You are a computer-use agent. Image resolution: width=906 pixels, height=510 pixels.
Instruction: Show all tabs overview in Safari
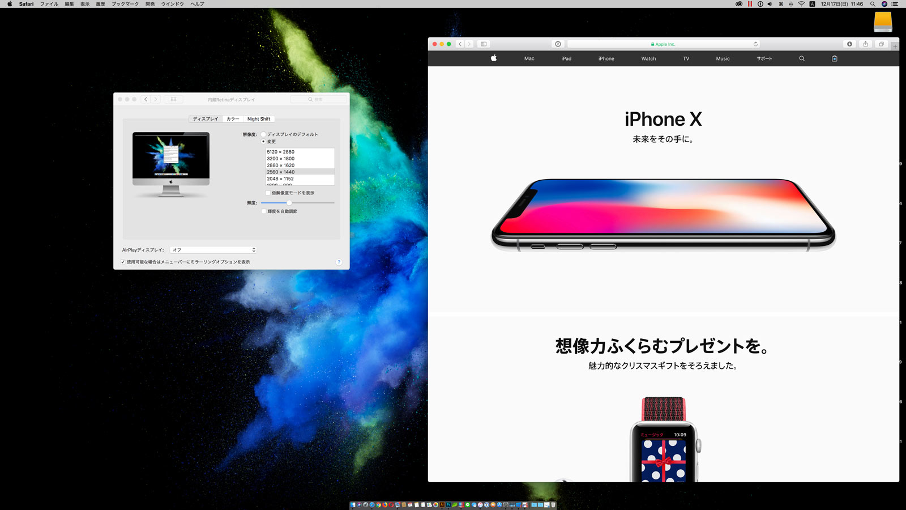(881, 44)
